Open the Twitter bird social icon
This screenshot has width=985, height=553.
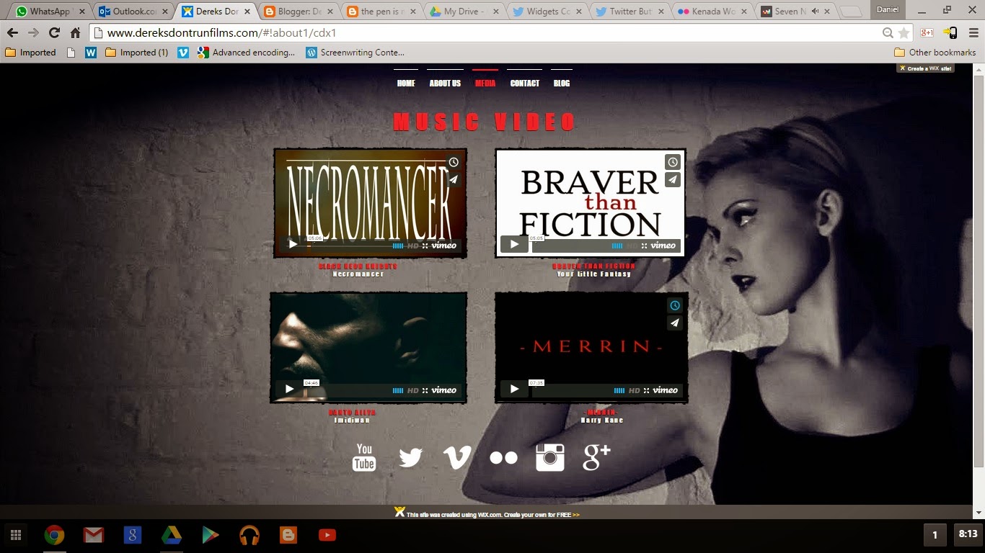(x=410, y=457)
